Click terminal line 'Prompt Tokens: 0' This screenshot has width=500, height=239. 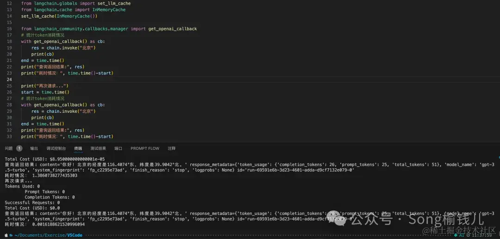44,191
